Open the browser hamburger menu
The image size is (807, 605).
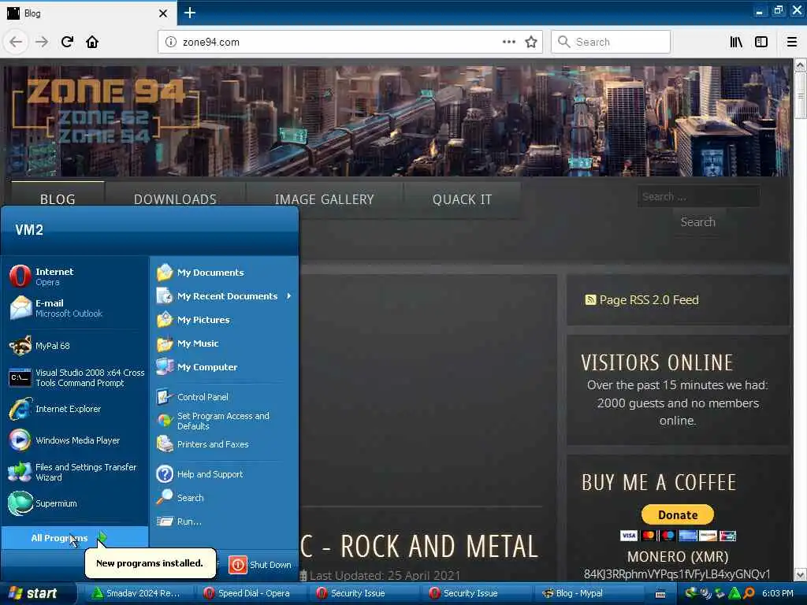[x=792, y=43]
